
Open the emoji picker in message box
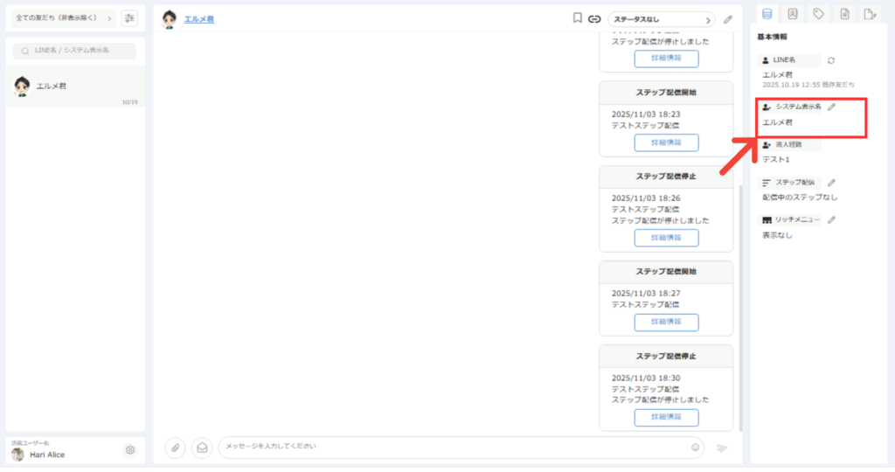[x=696, y=448]
